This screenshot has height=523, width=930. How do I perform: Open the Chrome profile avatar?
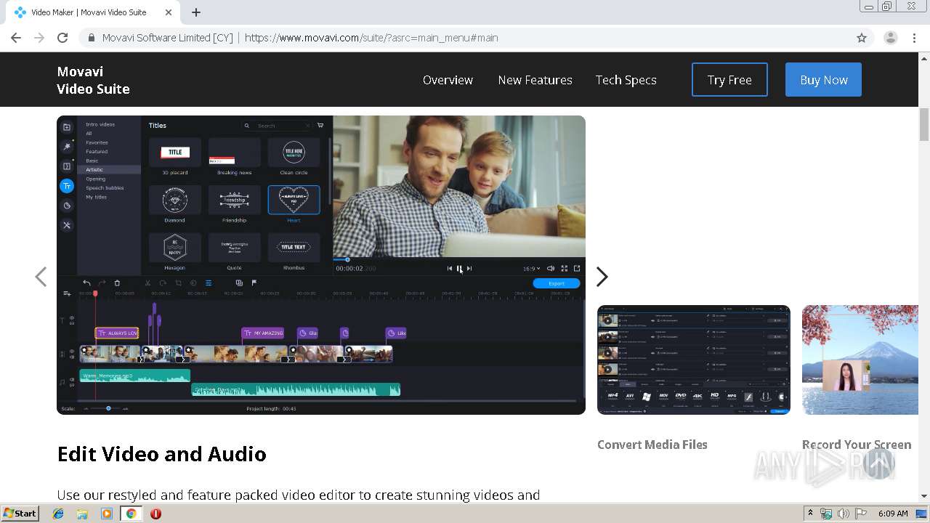point(890,38)
